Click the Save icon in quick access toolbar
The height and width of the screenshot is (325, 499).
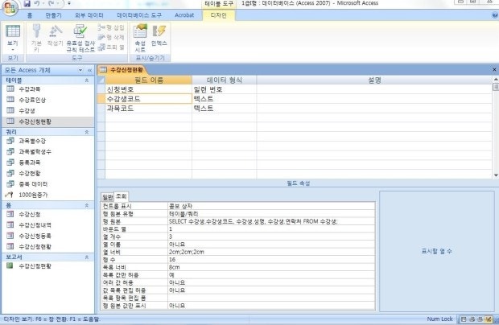pyautogui.click(x=25, y=4)
